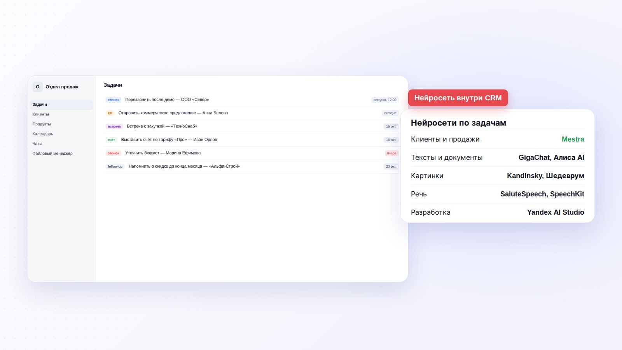The image size is (622, 350).
Task: Open task 'Выставить счёт по тарифу «Про»'
Action: pos(252,140)
